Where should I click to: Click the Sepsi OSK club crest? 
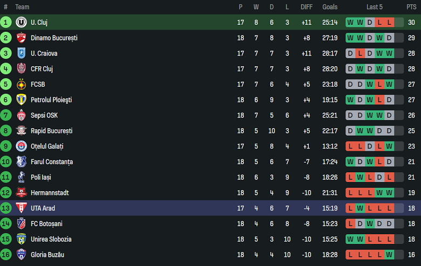point(22,115)
